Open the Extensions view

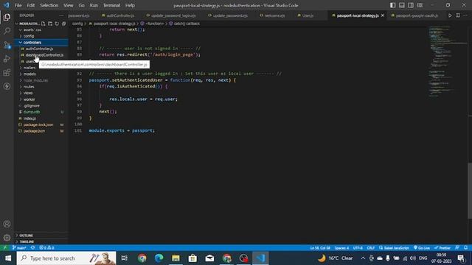7,72
